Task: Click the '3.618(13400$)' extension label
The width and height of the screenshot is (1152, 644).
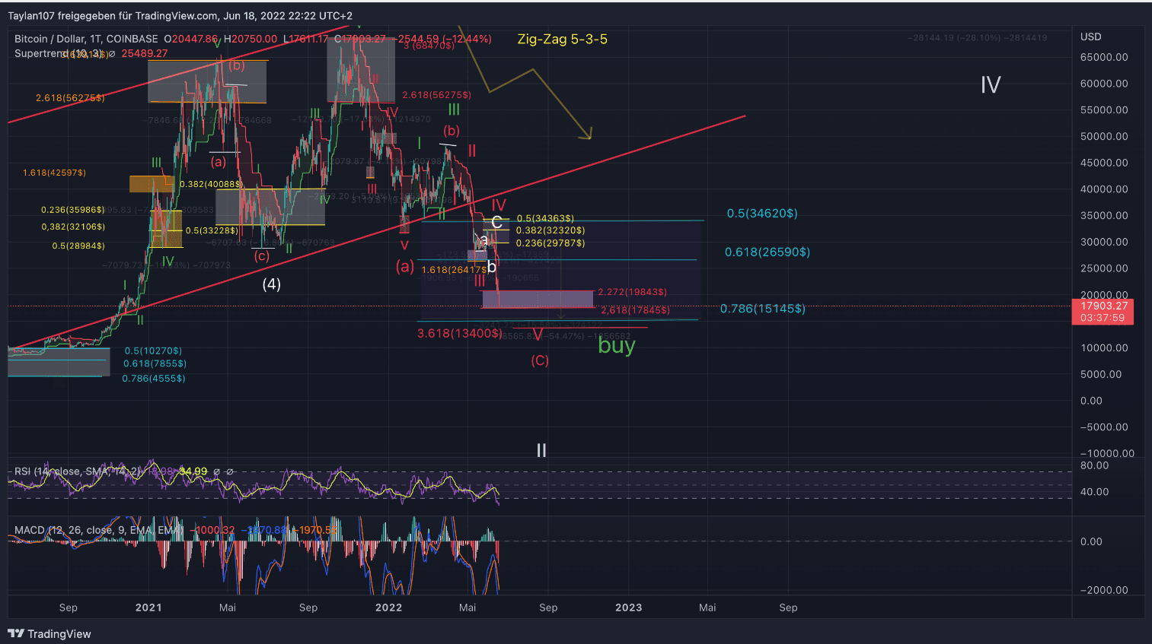Action: point(460,333)
